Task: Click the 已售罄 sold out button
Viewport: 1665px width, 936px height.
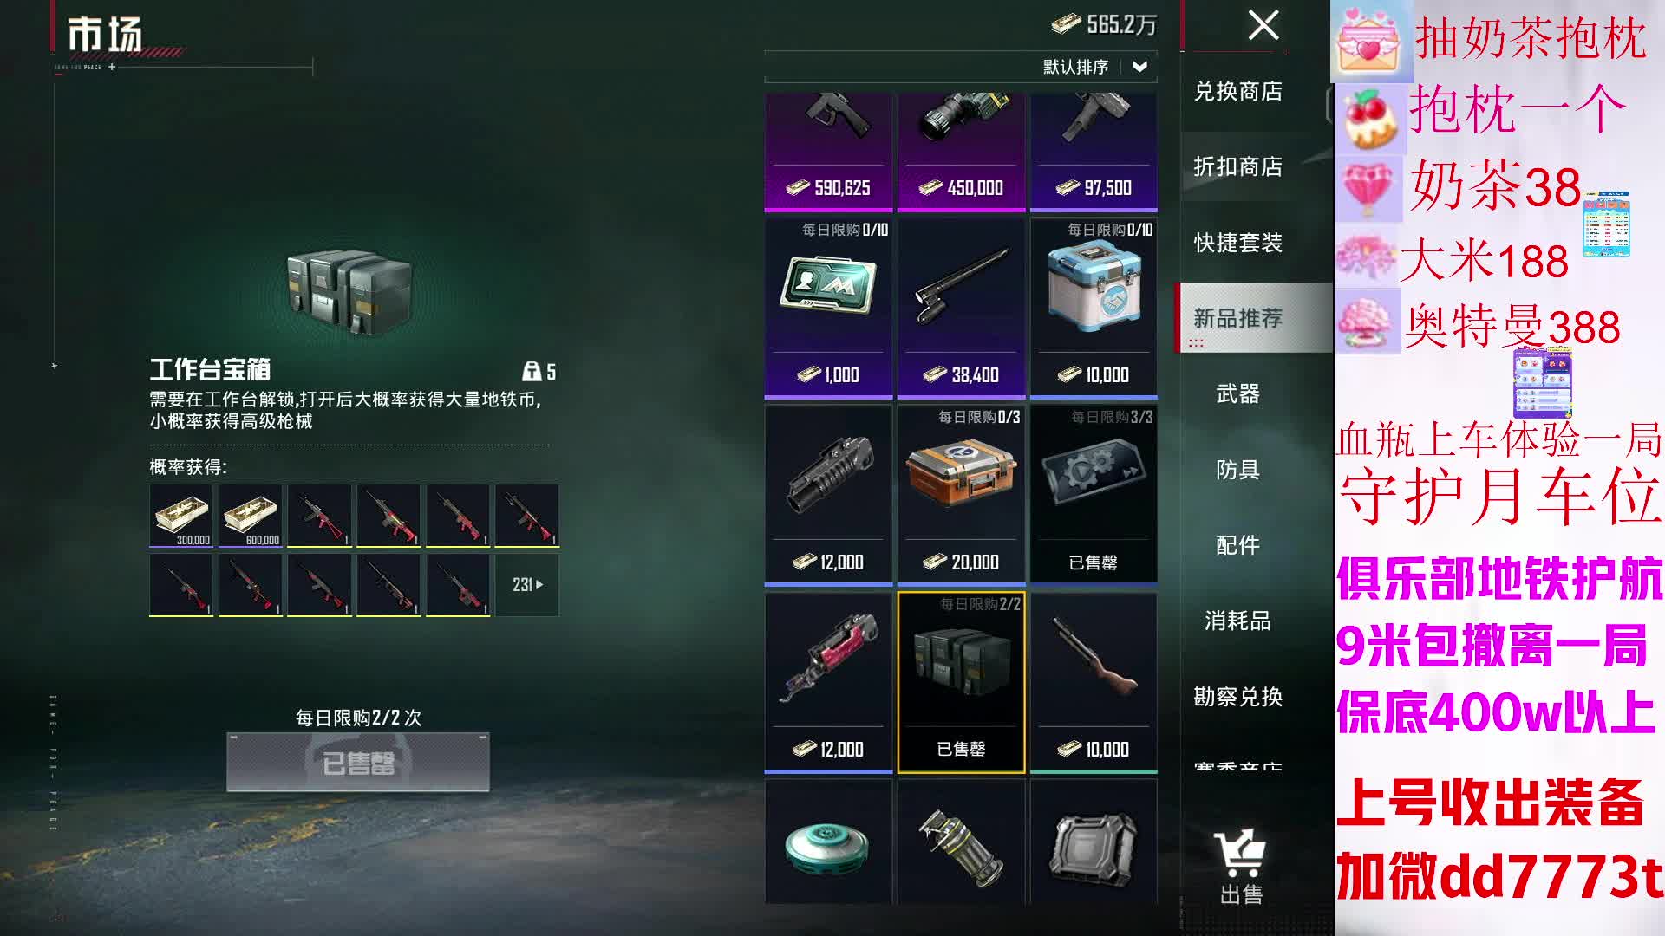Action: [358, 763]
